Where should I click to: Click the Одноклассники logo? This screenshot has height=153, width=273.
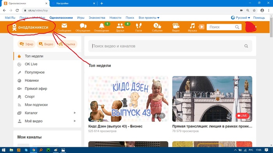coord(30,27)
